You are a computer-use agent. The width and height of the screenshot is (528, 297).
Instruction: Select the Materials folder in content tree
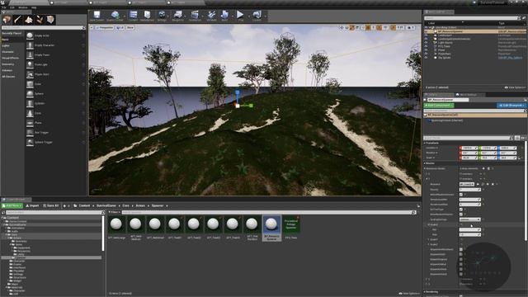(16, 287)
